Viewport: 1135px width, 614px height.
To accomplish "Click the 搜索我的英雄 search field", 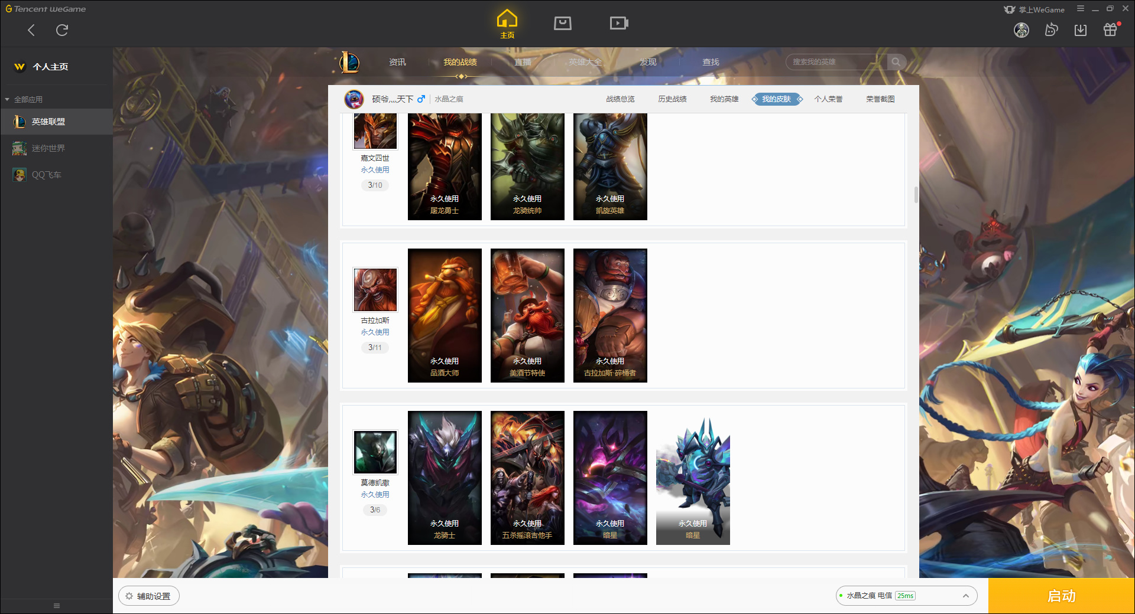I will pos(836,62).
